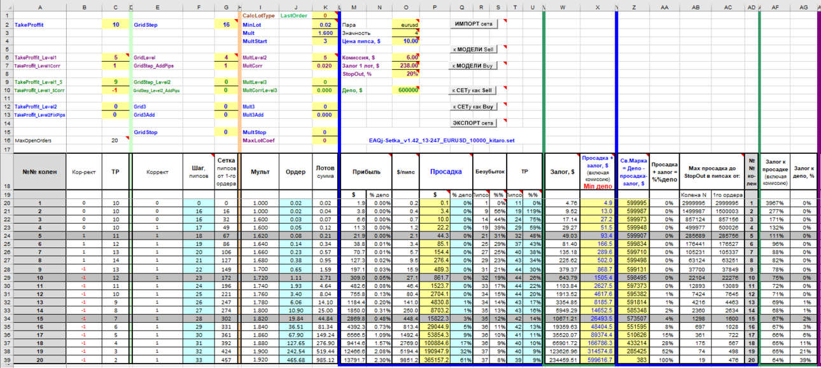Select column A header

click(x=39, y=7)
